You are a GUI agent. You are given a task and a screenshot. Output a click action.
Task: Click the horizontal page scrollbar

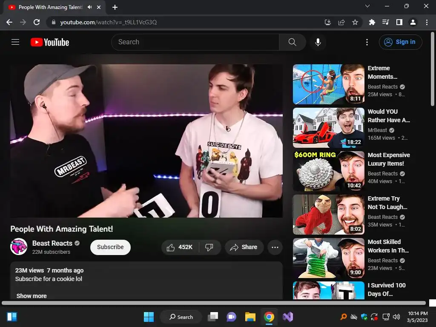[x=214, y=303]
